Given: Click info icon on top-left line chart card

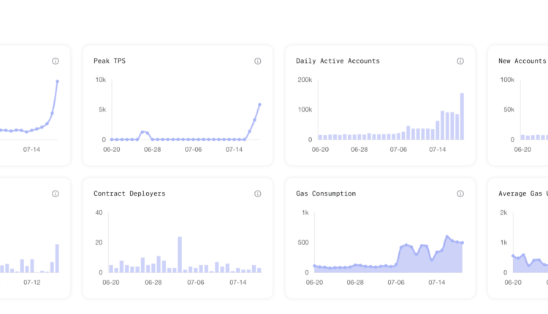Looking at the screenshot, I should (56, 61).
